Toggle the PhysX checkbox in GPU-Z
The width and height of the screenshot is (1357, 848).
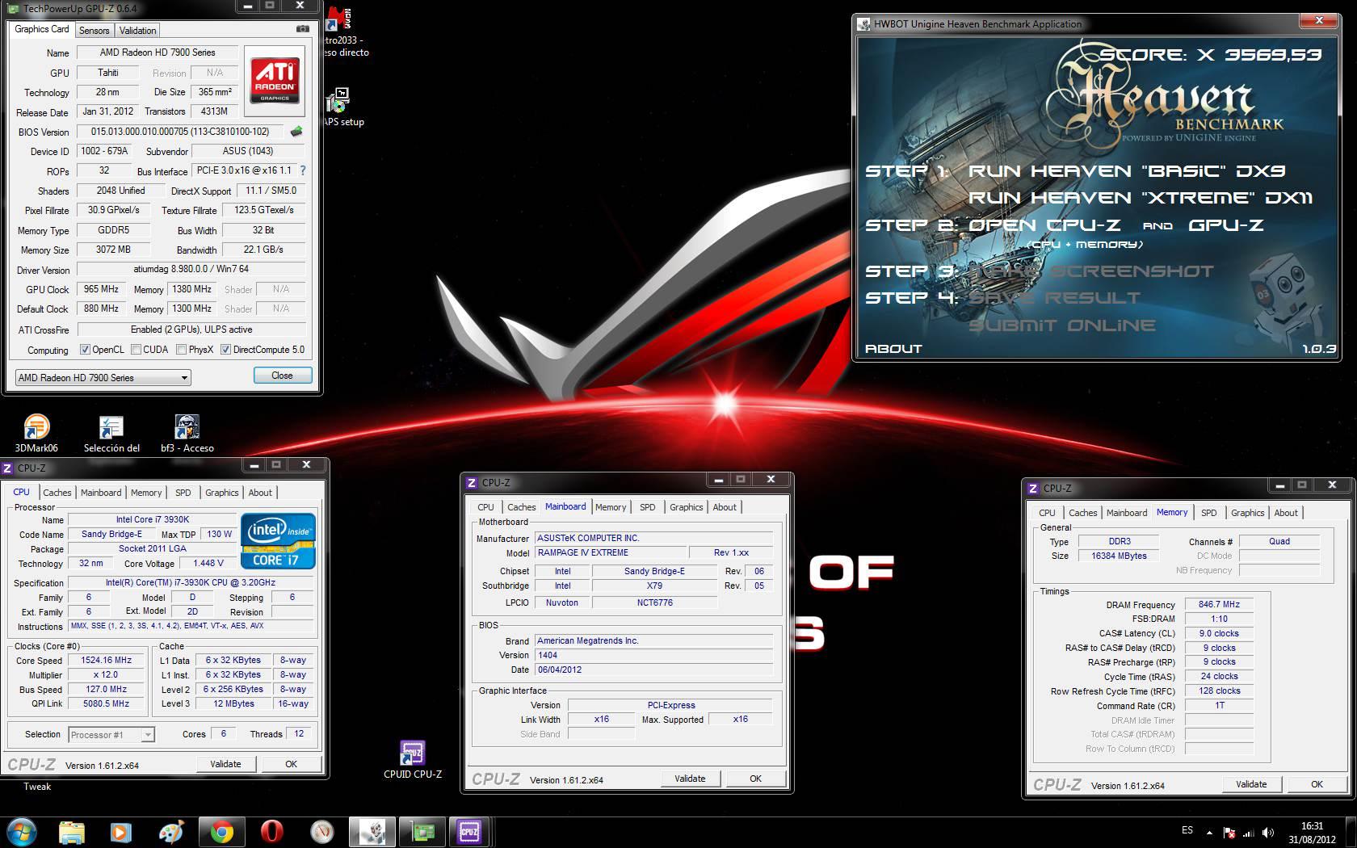click(x=182, y=350)
